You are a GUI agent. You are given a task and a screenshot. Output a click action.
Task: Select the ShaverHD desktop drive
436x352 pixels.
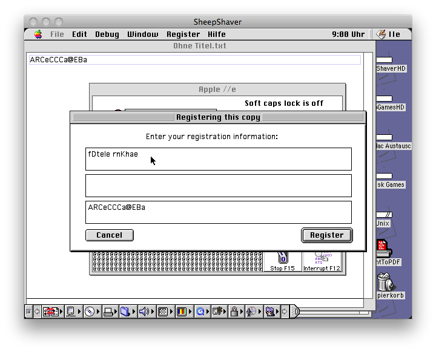tap(391, 65)
